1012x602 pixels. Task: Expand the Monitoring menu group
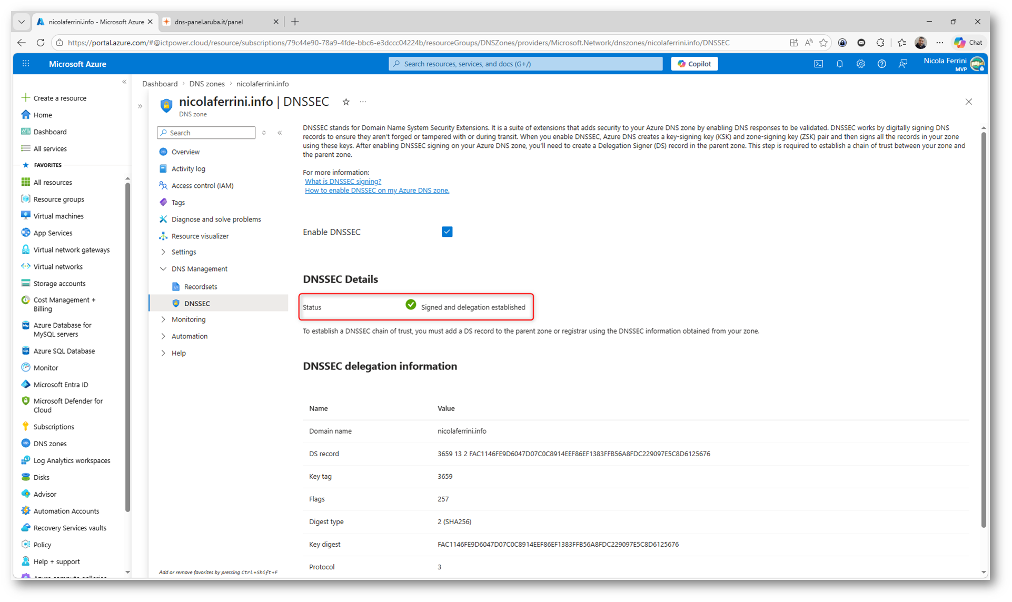pyautogui.click(x=188, y=319)
